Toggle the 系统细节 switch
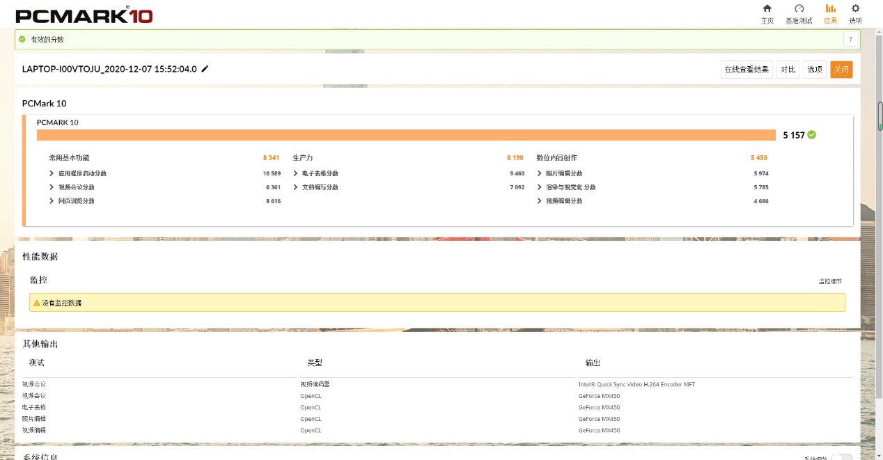 click(x=841, y=457)
